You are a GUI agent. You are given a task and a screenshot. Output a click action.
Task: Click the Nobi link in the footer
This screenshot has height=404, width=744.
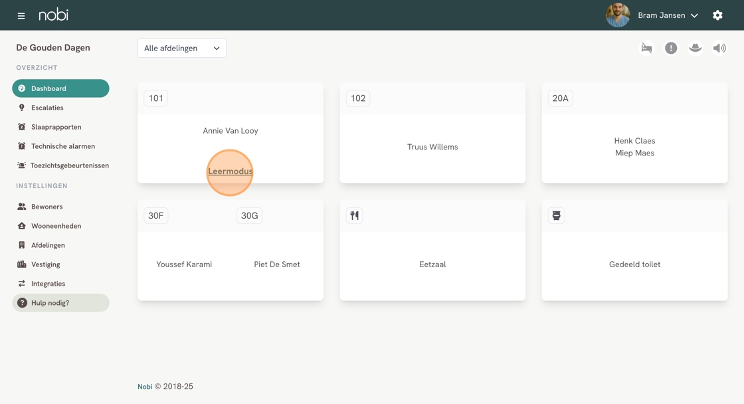click(145, 387)
